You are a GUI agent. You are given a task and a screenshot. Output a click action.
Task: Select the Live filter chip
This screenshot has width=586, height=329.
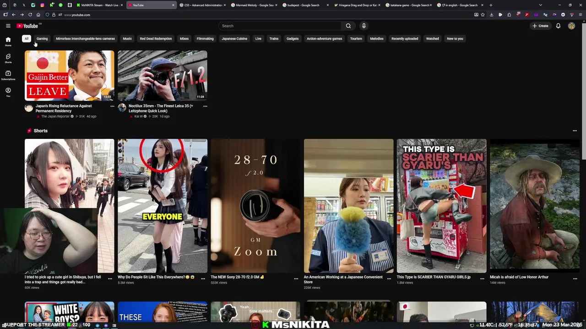tap(258, 38)
